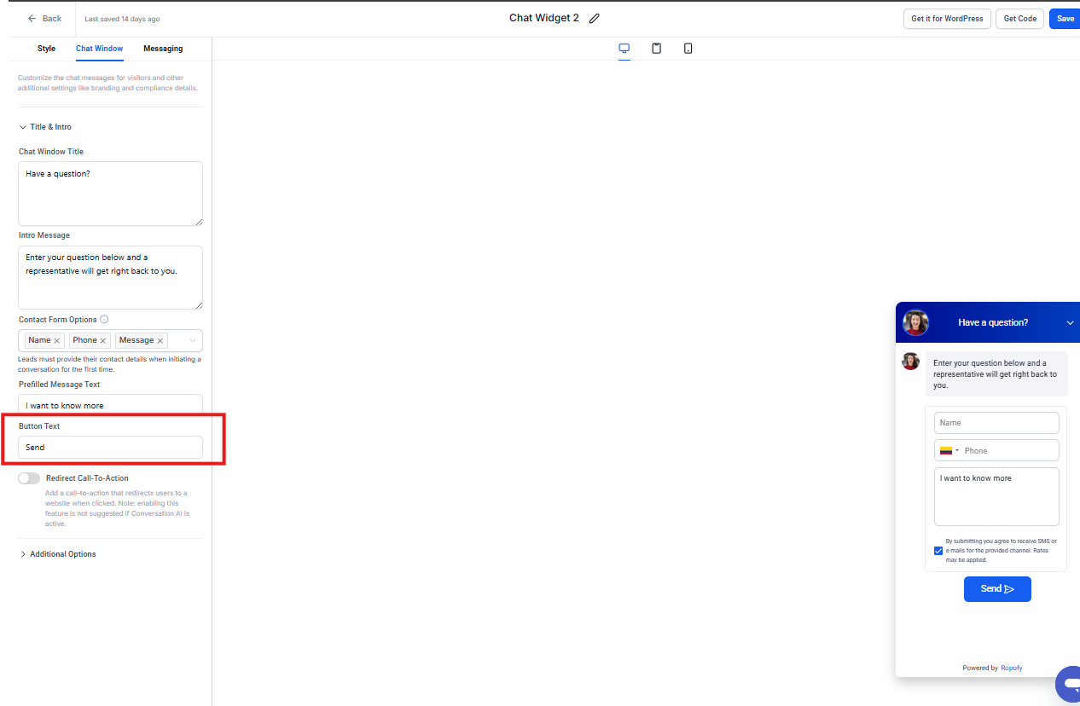Click the Contact Form Options info icon
This screenshot has width=1080, height=706.
tap(104, 320)
